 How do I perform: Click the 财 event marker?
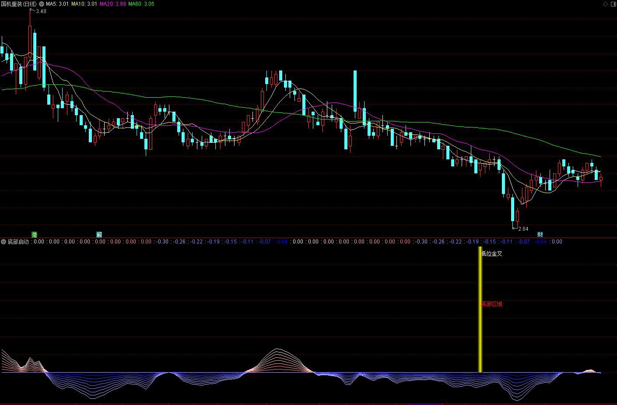540,235
